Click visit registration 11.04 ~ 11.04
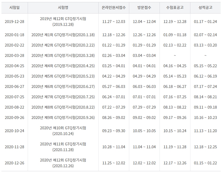This screenshot has height=173, width=223. [x=144, y=147]
